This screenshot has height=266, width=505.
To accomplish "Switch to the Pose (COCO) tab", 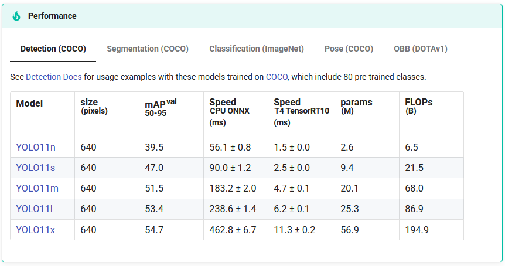I will click(349, 49).
